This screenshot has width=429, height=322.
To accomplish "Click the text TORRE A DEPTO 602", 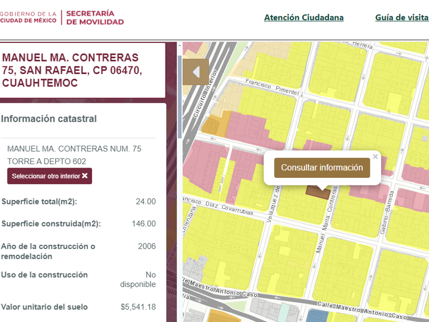I will (46, 162).
